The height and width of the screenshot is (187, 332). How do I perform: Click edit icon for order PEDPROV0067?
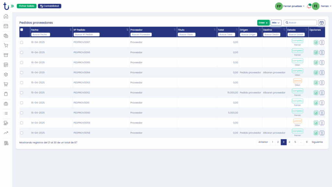click(316, 43)
